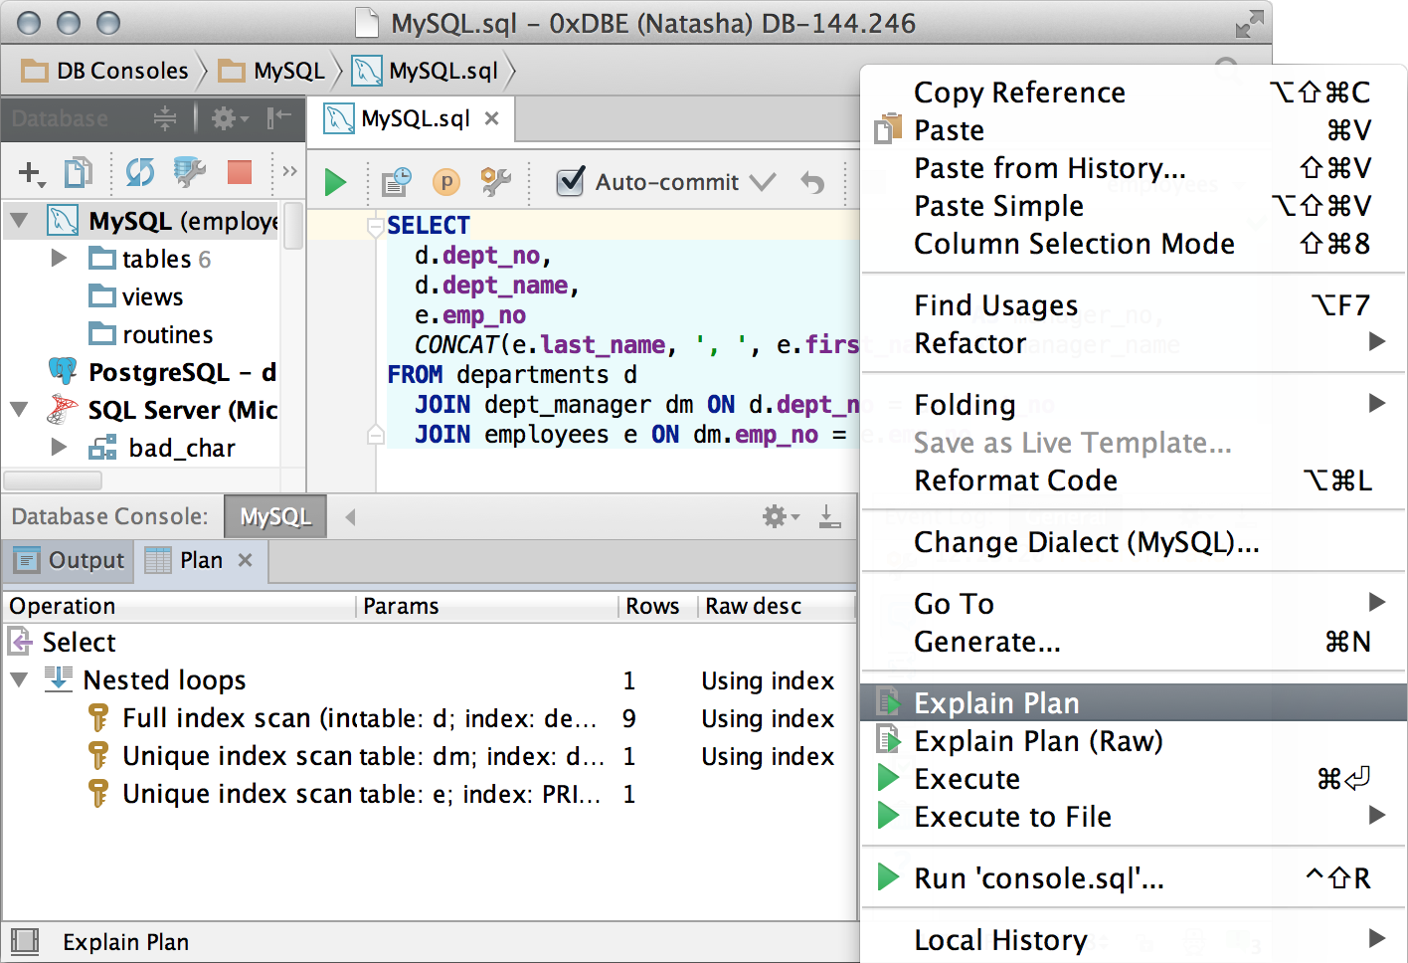Choose Explain Plan (Raw) menu item
The image size is (1408, 963).
[x=1134, y=741]
